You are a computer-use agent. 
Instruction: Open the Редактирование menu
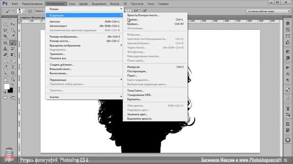(32, 4)
